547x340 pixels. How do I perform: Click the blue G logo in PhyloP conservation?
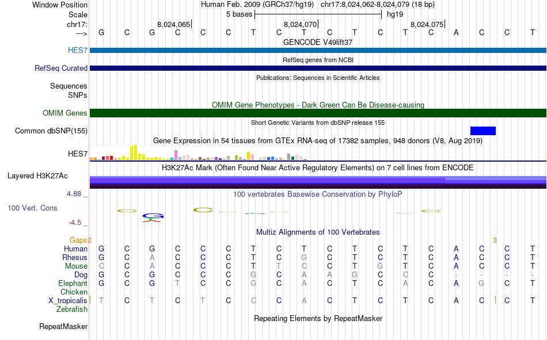click(153, 216)
